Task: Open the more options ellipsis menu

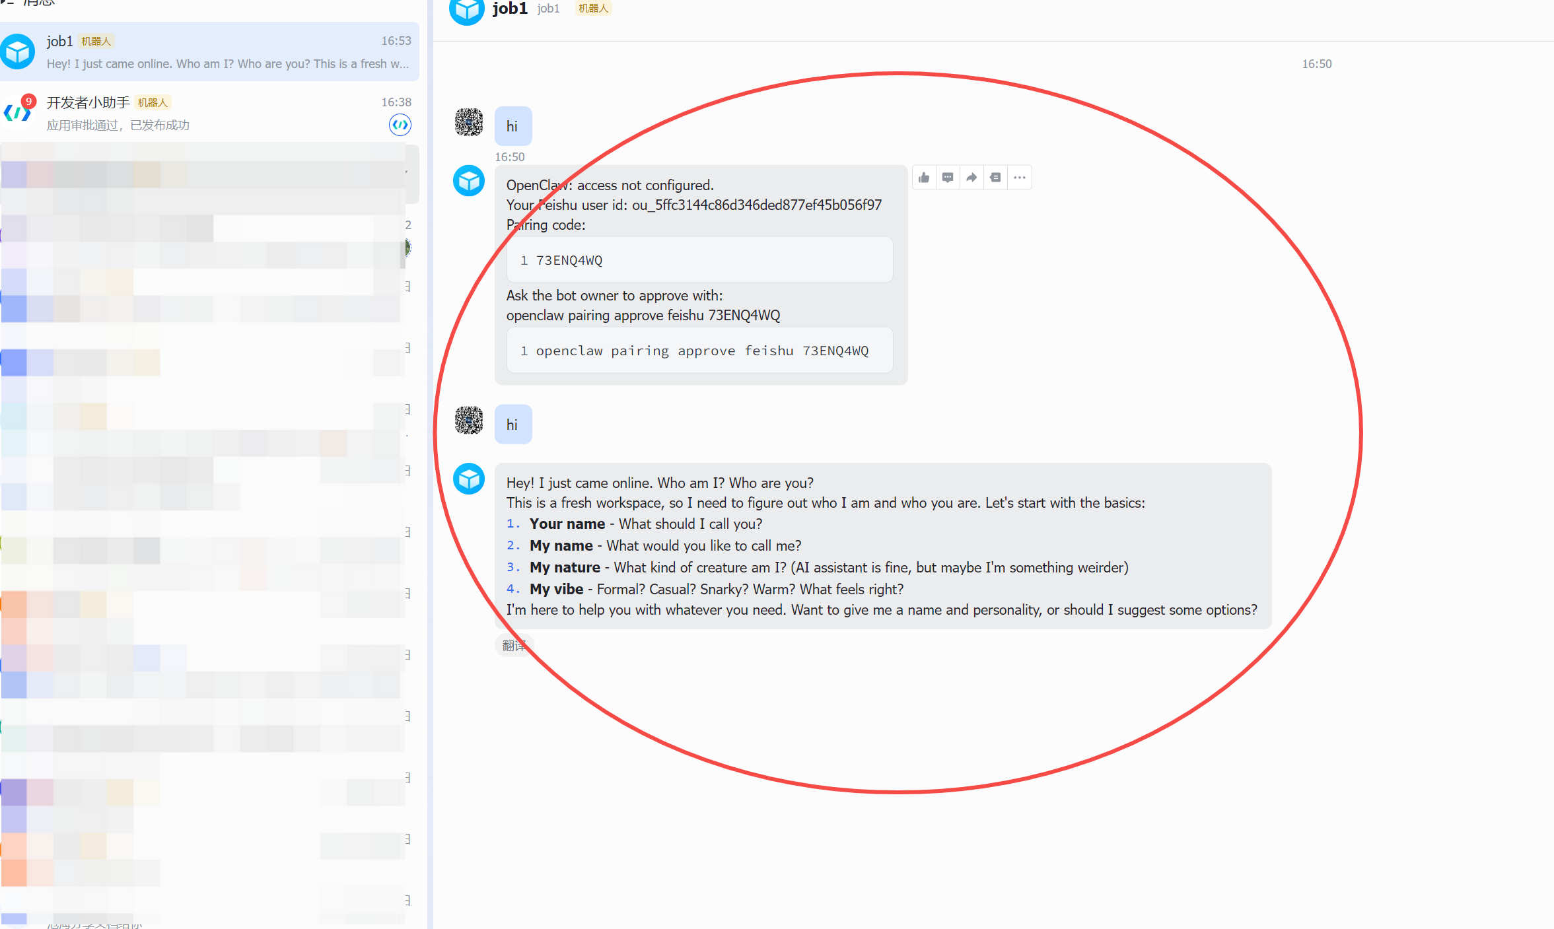Action: point(1020,178)
